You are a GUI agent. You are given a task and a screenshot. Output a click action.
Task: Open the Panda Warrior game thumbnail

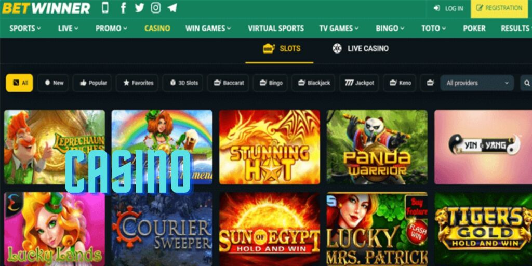pyautogui.click(x=377, y=147)
